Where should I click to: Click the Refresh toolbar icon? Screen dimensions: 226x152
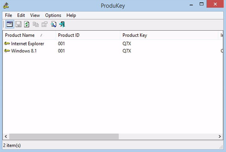pos(27,24)
